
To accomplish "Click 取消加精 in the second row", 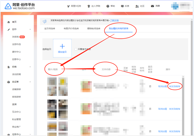I will 163,109.
